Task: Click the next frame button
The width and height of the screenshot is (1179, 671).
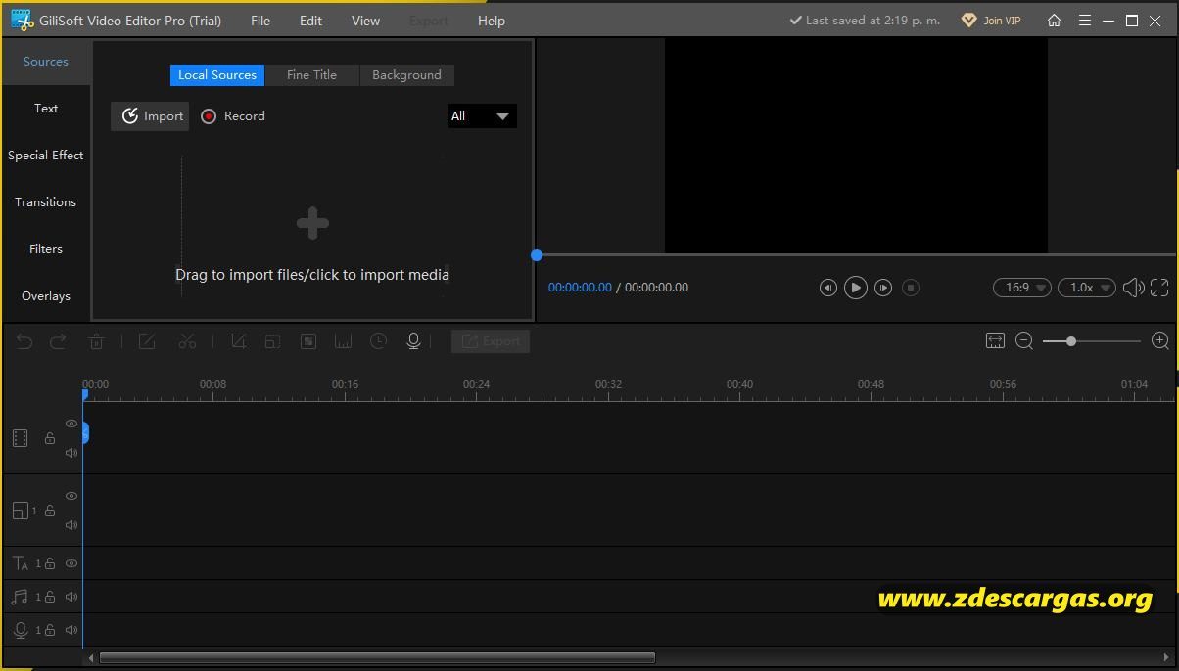Action: (883, 288)
